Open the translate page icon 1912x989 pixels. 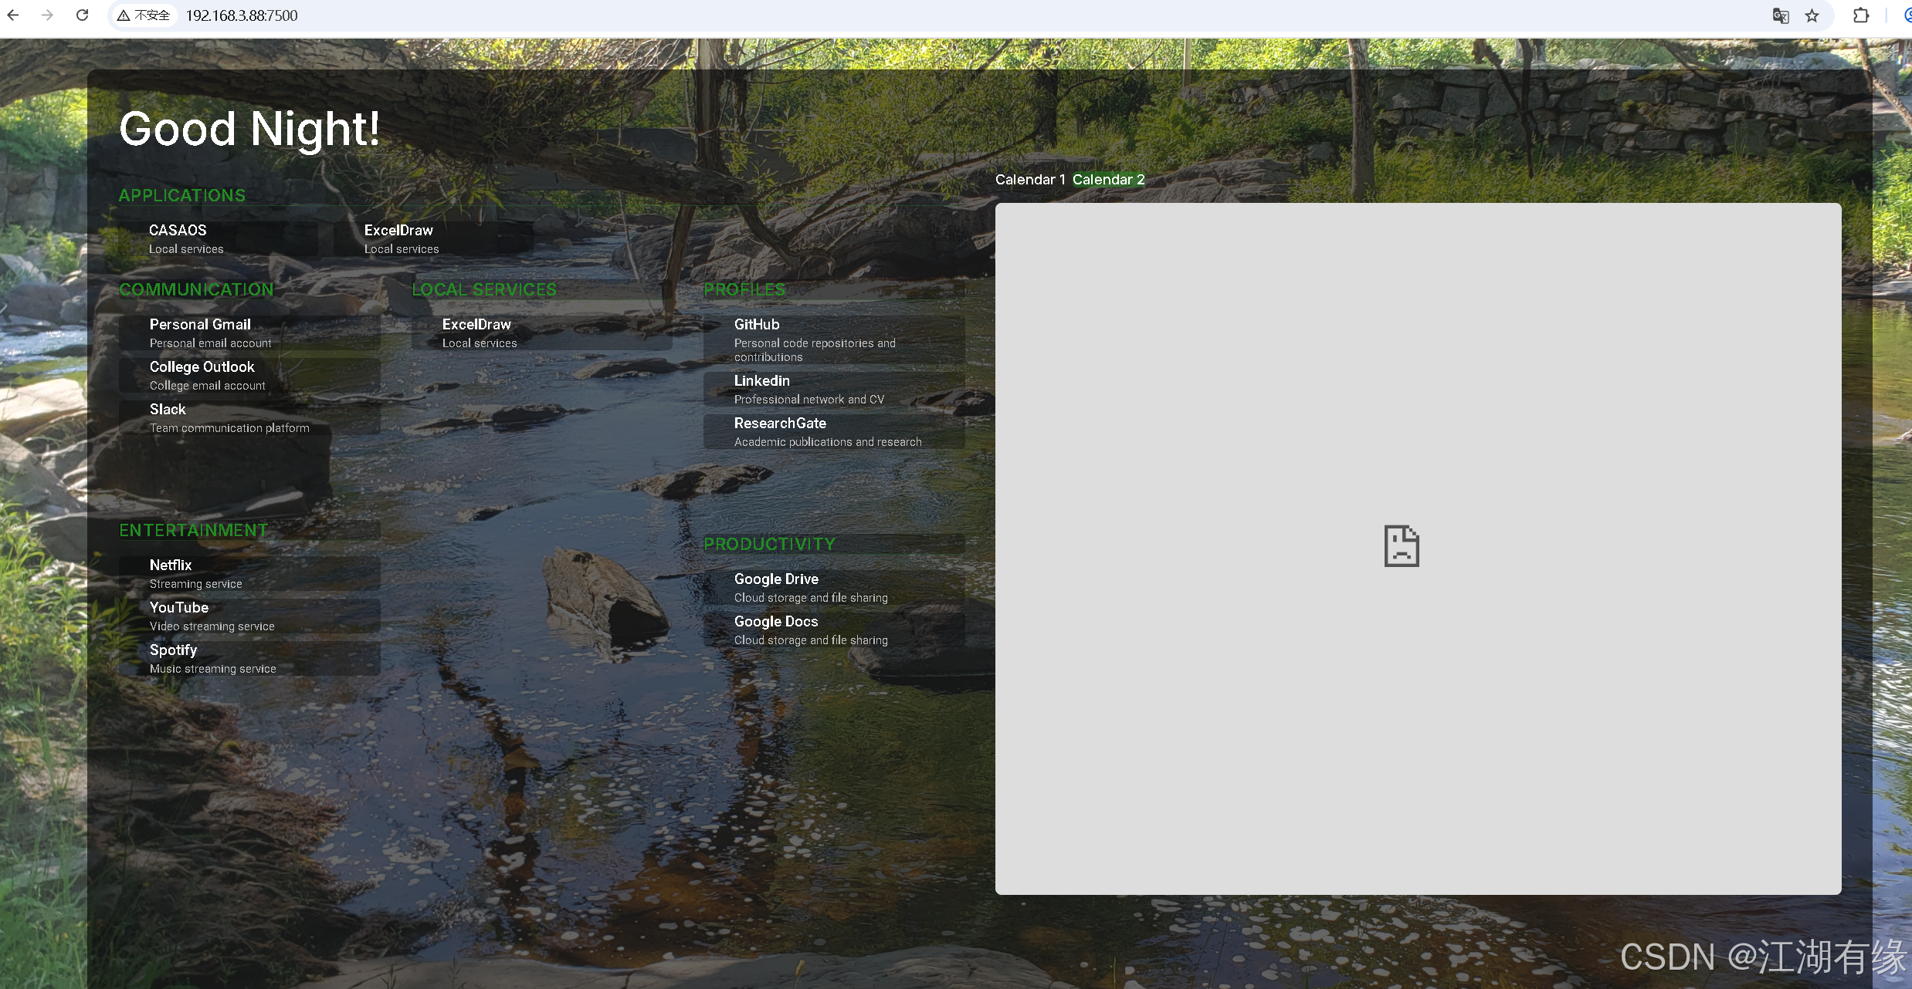(1781, 15)
